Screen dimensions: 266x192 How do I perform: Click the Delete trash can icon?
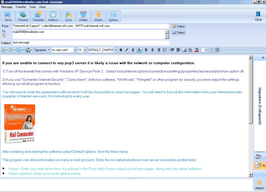[83, 16]
